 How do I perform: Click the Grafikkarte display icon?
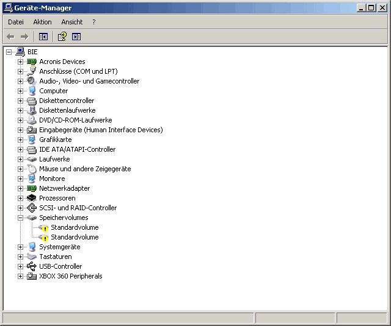tap(32, 140)
